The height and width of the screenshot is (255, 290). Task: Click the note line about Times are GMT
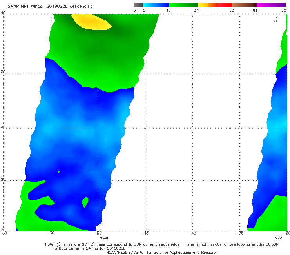coord(161,244)
